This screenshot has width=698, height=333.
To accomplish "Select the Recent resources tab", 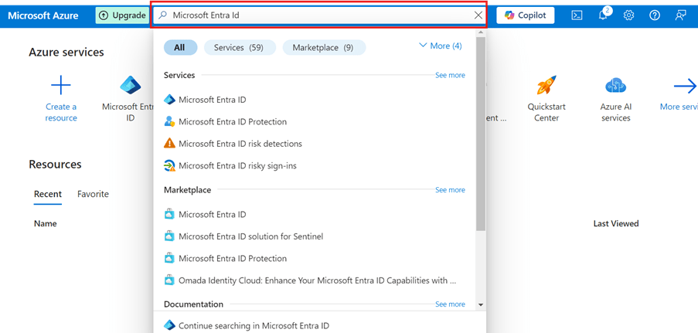I will [x=48, y=194].
